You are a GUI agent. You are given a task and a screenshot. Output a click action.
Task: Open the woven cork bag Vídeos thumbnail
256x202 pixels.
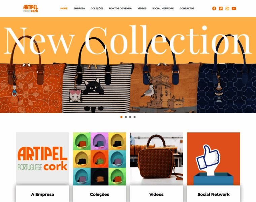pyautogui.click(x=156, y=159)
